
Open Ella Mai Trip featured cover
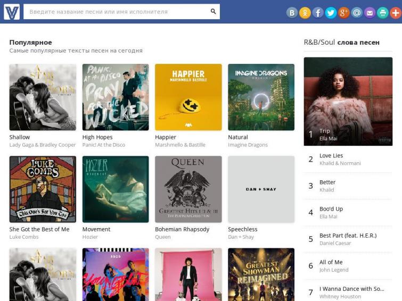click(x=348, y=102)
